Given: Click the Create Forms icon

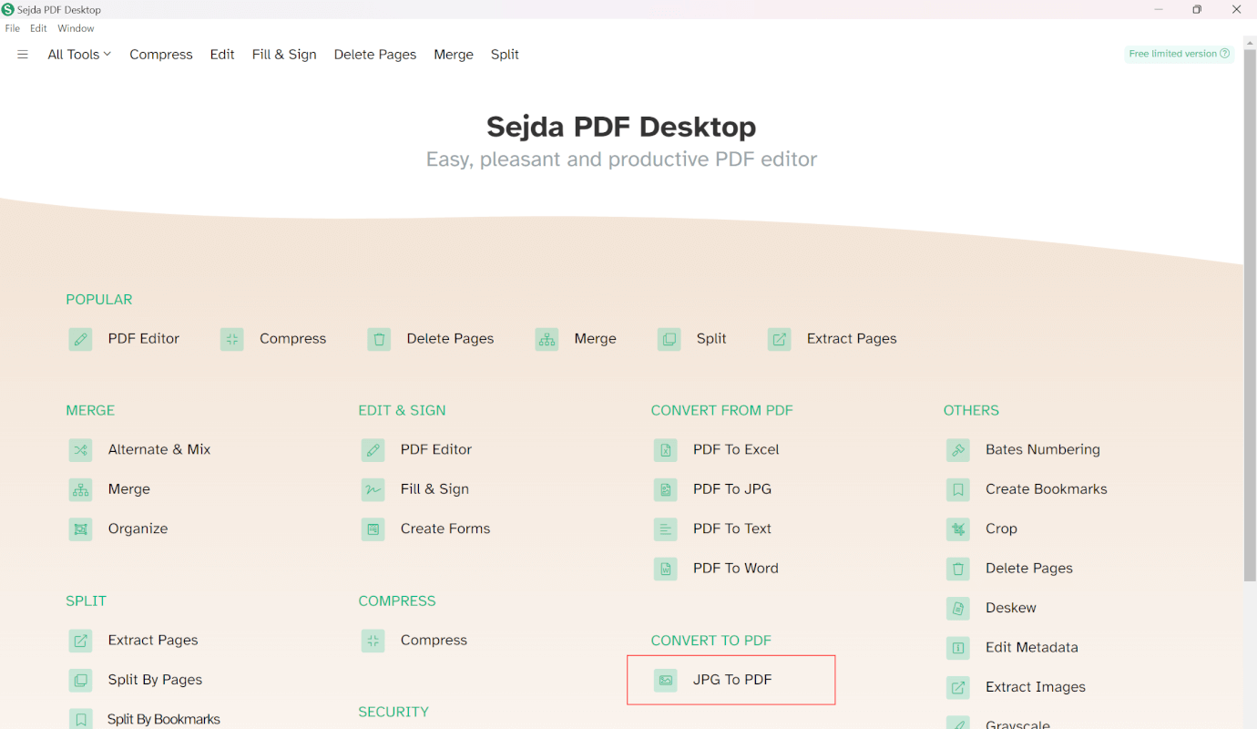Looking at the screenshot, I should click(x=373, y=529).
